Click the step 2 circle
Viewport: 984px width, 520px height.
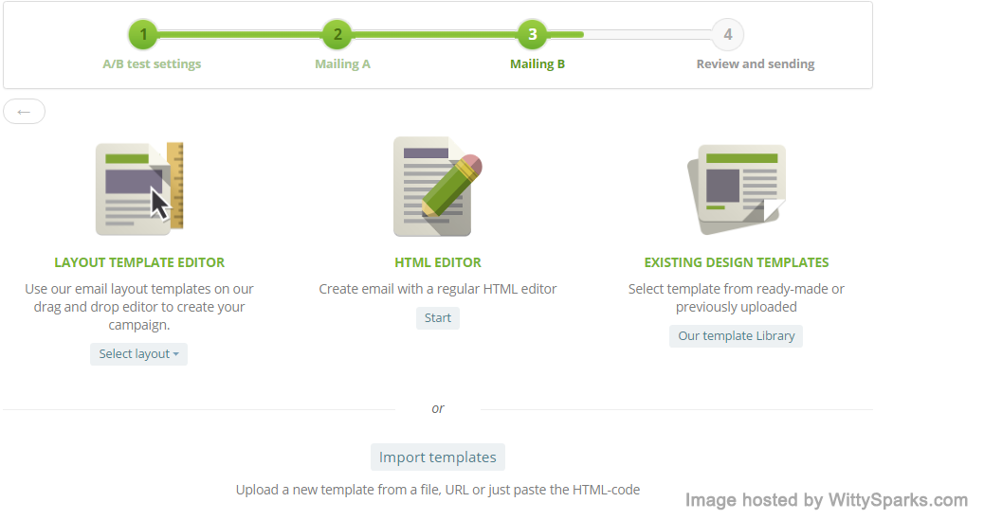click(x=337, y=35)
